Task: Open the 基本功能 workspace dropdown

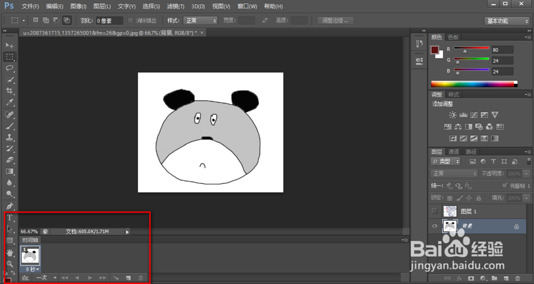Action: (507, 21)
